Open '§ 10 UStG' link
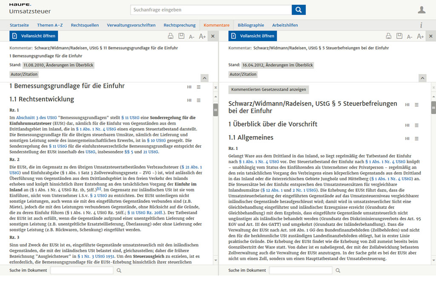 pos(156,140)
